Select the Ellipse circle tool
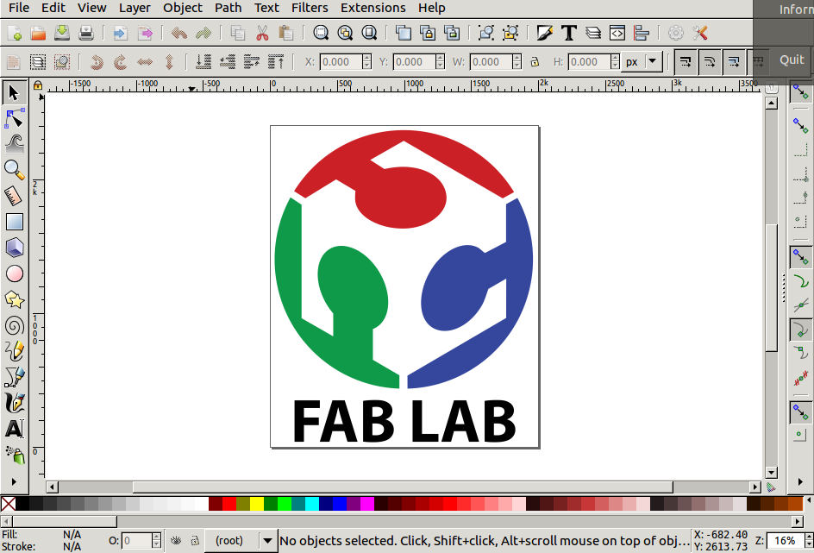The height and width of the screenshot is (553, 814). 14,273
